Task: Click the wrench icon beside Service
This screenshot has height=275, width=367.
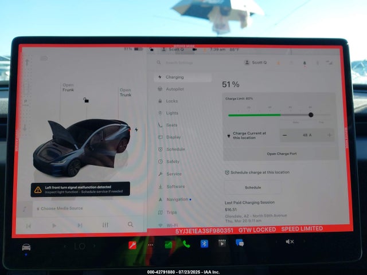Action: [161, 174]
